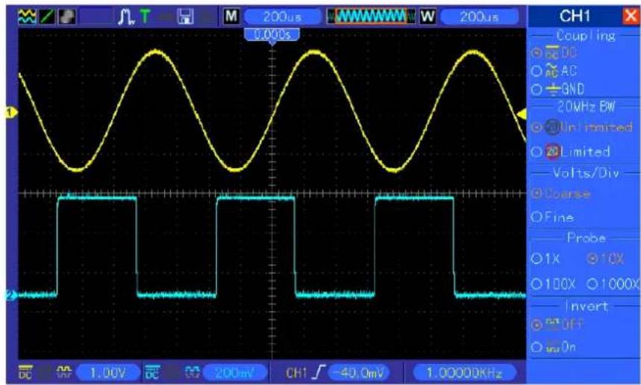Click the yellow channel 1 ground marker
Viewport: 641px width, 385px height.
click(10, 112)
